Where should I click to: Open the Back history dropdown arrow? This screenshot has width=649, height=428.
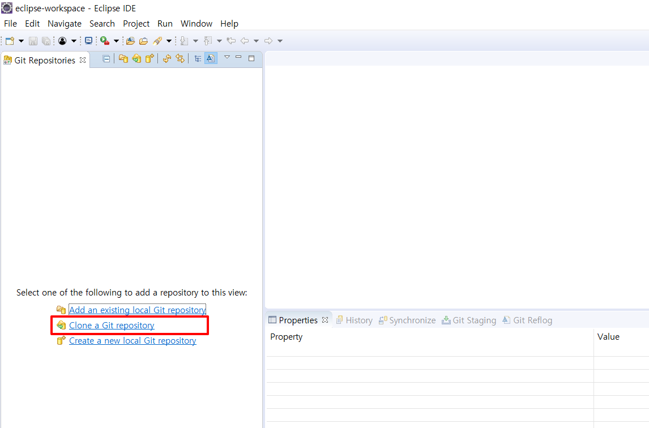256,41
